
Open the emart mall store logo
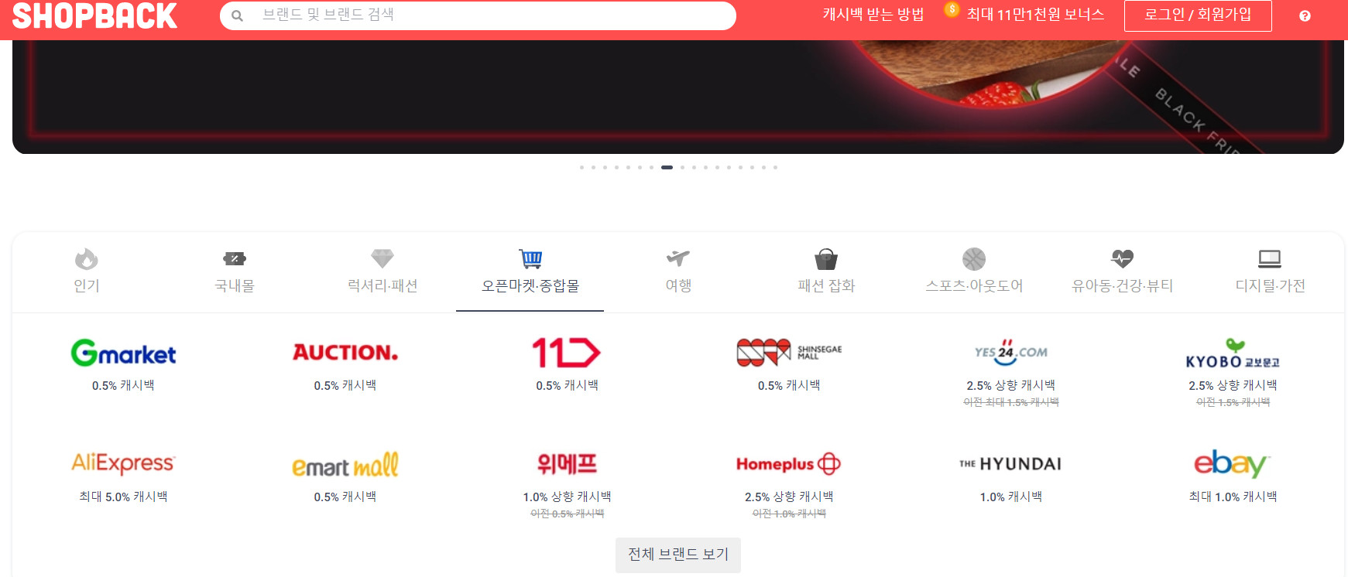(x=345, y=465)
